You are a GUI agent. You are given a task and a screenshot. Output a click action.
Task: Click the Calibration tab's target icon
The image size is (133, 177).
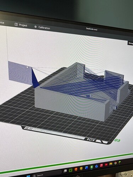[35, 27]
